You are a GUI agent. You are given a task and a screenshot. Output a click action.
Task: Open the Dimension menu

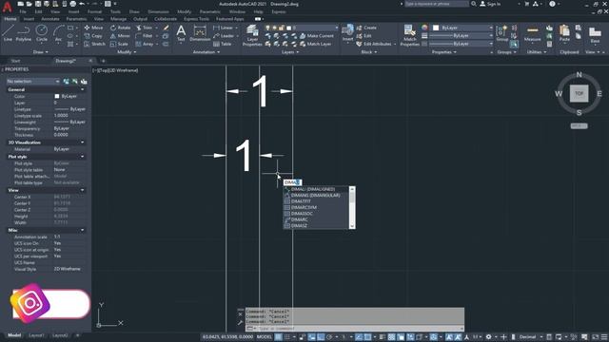(x=159, y=11)
